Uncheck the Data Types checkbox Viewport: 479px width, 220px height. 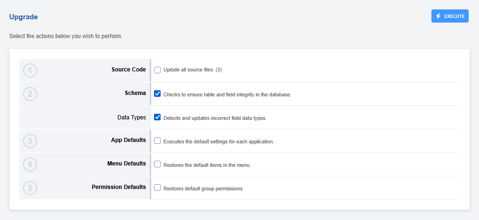coord(157,117)
